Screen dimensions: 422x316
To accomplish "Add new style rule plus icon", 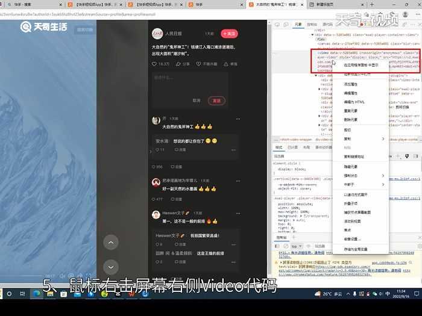I will point(398,156).
